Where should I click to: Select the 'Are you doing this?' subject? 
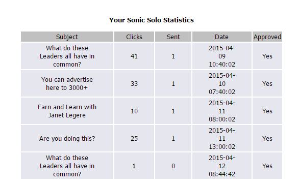[x=67, y=139]
